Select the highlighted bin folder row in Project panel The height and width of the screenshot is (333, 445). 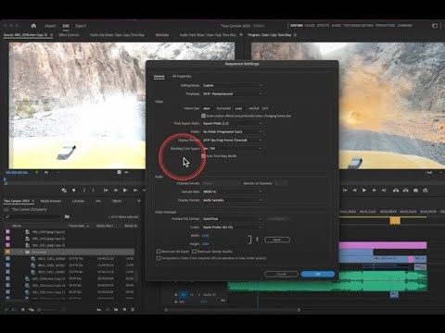pos(70,252)
